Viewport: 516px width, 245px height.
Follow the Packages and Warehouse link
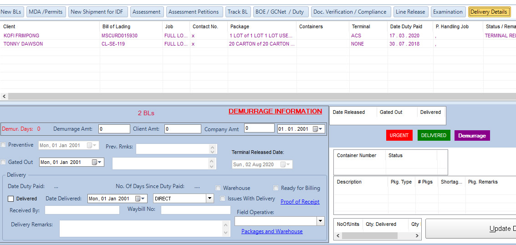(x=272, y=231)
